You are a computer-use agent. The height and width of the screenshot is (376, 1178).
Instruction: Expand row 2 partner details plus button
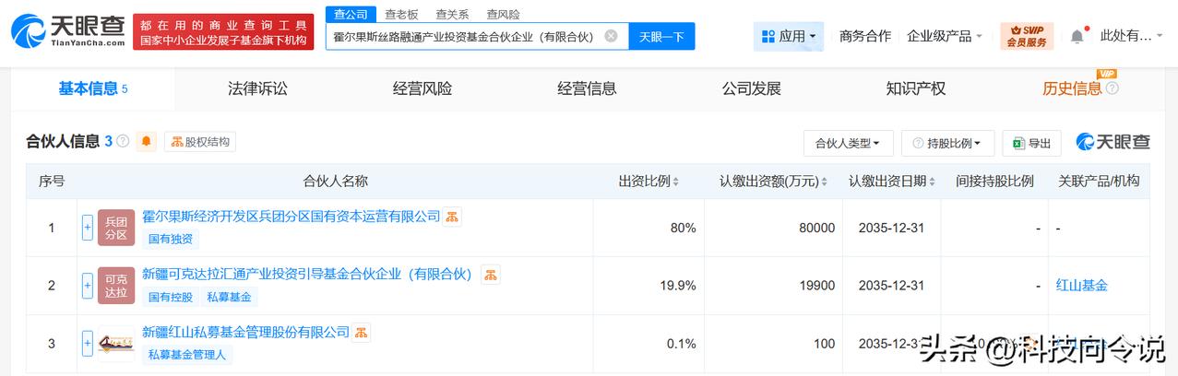[88, 286]
